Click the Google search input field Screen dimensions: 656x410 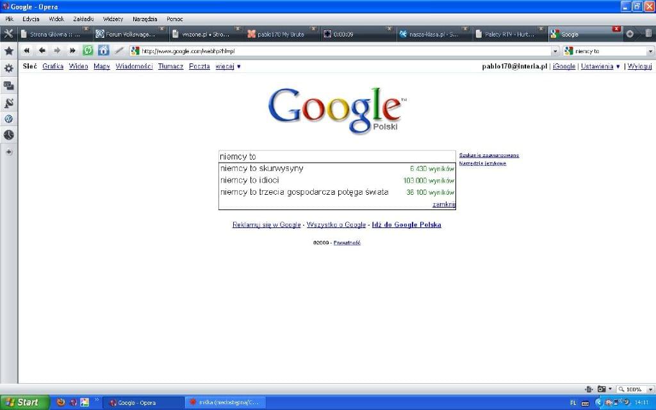(337, 156)
